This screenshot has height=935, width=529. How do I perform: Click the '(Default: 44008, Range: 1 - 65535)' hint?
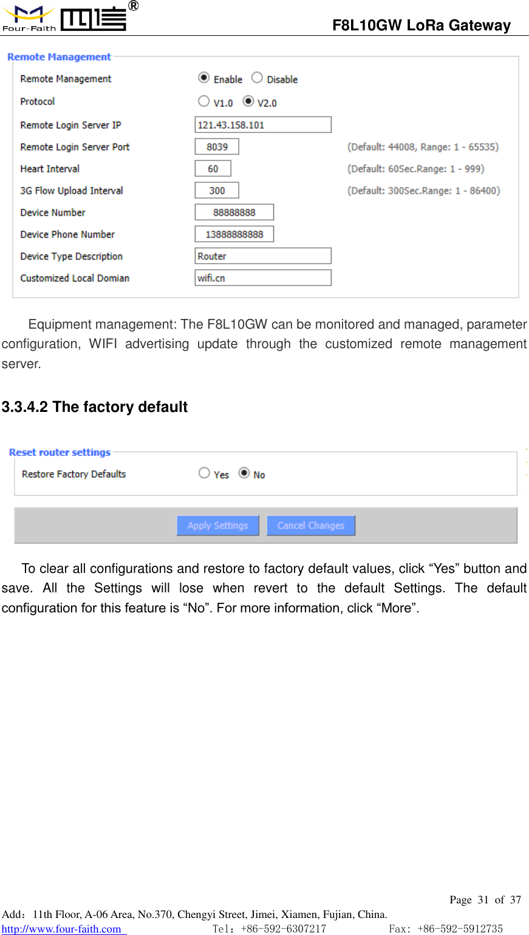point(423,147)
